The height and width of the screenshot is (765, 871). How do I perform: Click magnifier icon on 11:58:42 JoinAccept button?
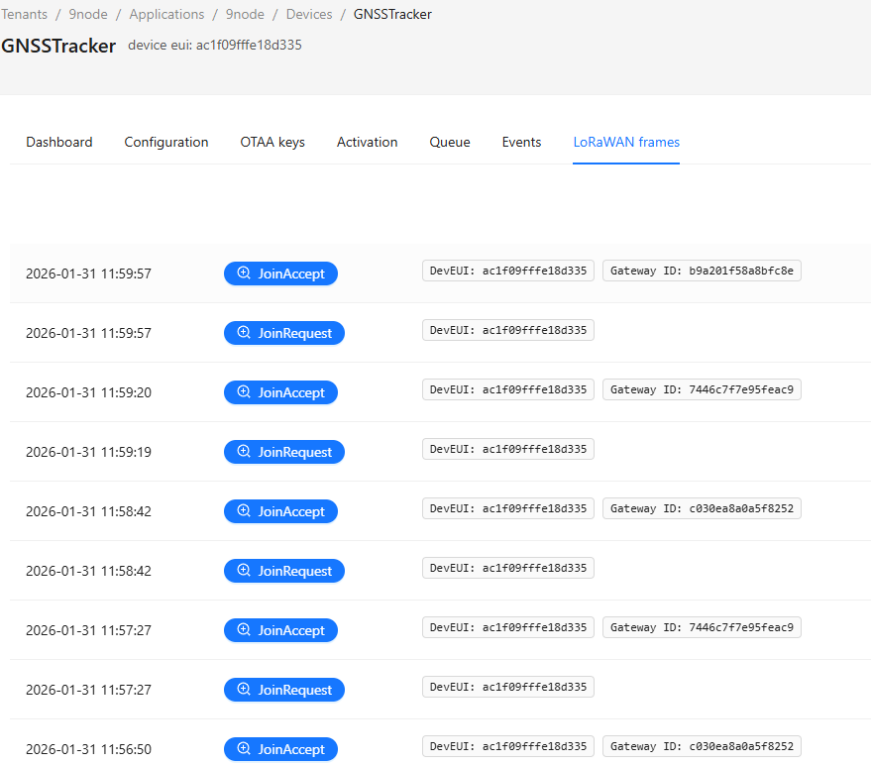[x=243, y=511]
